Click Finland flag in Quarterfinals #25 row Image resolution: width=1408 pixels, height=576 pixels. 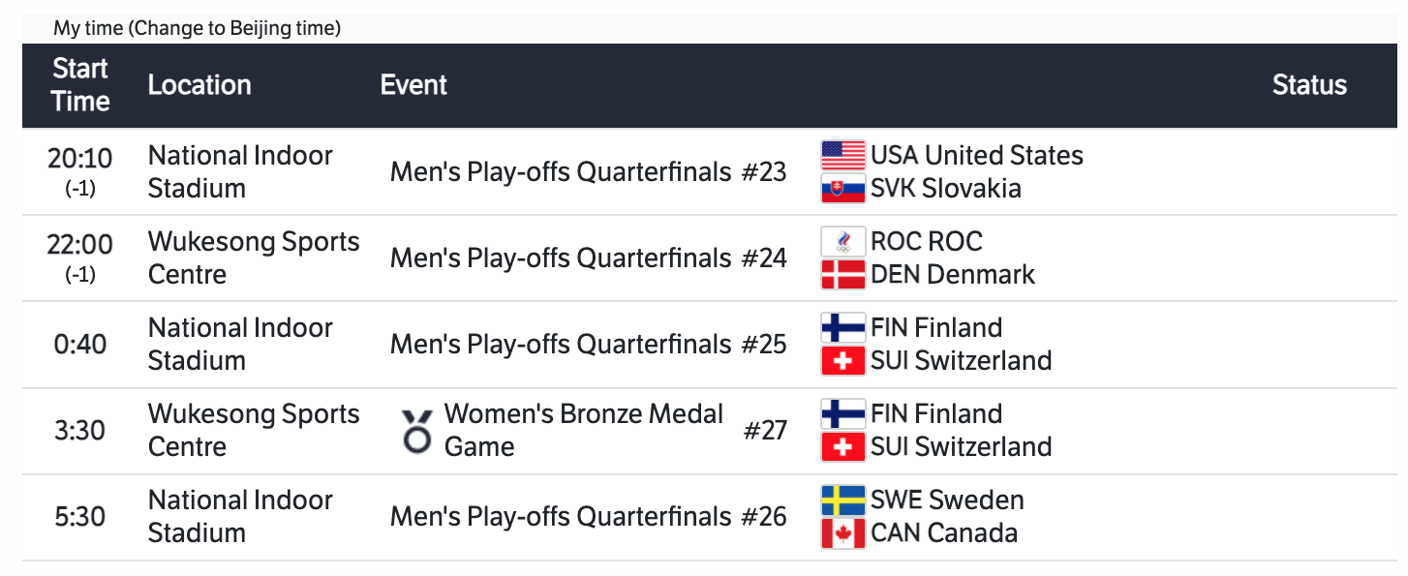(842, 328)
